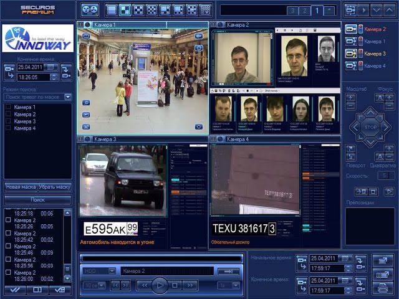Click PTZ right arrow
This screenshot has height=299, width=399.
tap(386, 127)
